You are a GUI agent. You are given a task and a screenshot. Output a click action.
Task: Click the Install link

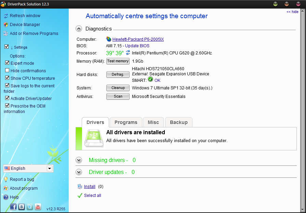90,187
